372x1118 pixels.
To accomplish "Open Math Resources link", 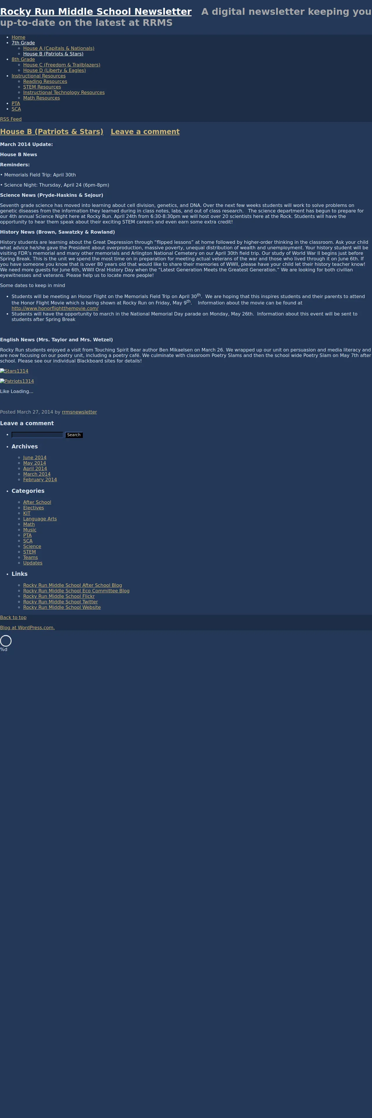I will point(41,98).
